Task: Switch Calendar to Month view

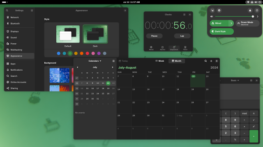Action: [x=177, y=61]
